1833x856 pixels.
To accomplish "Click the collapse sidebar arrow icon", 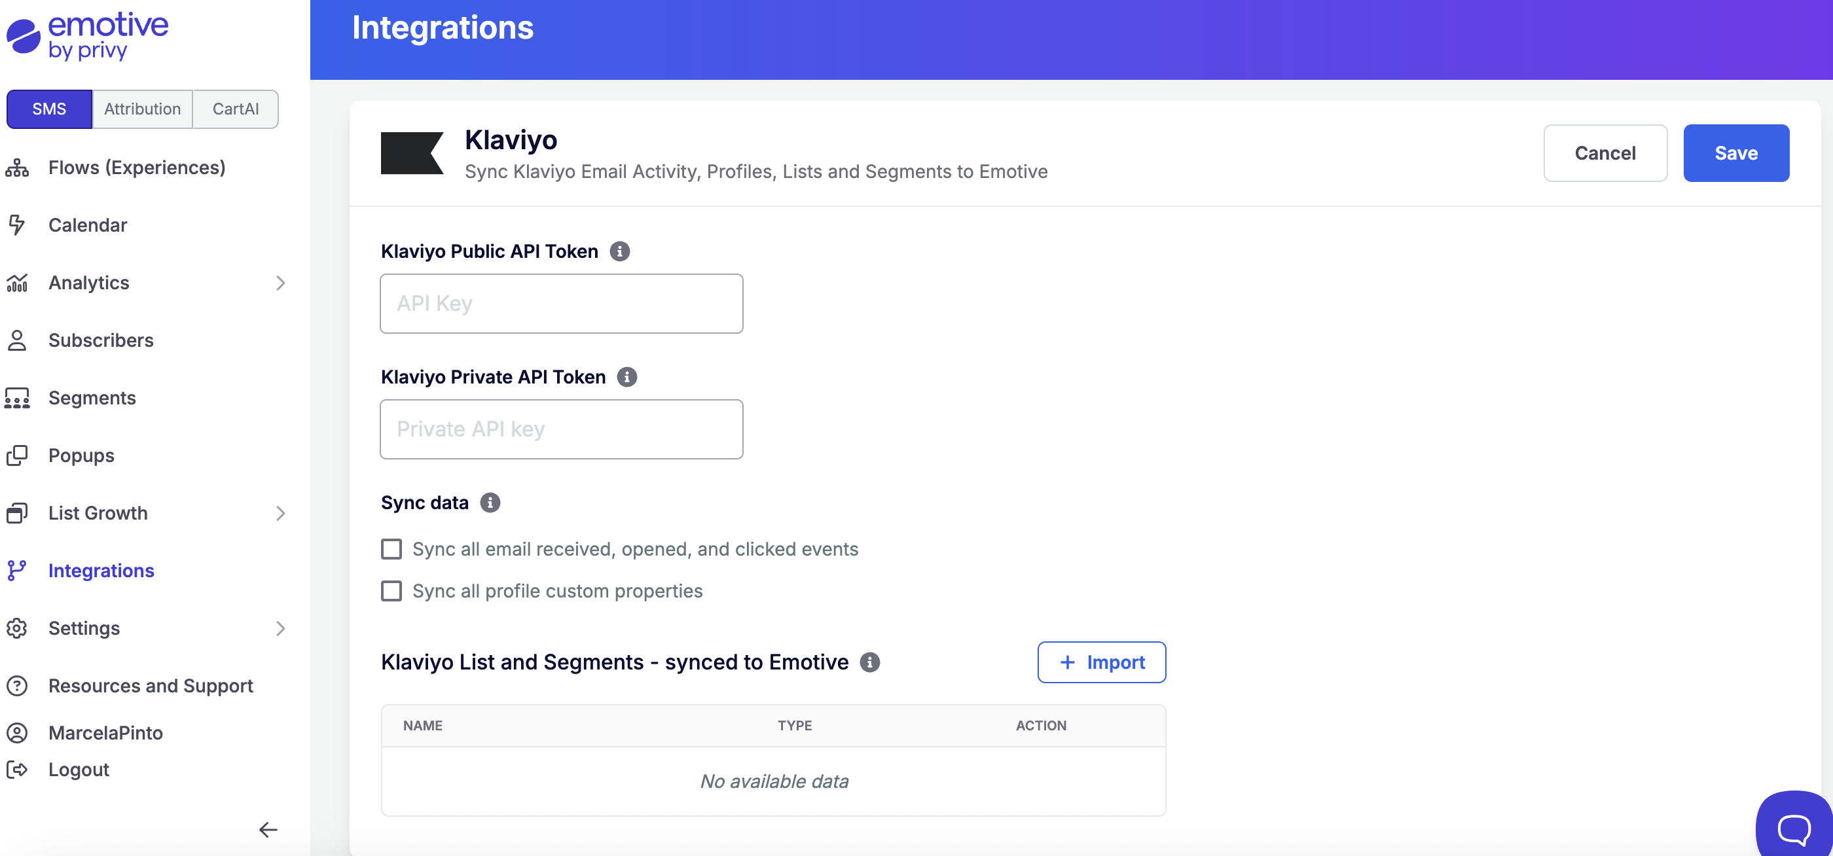I will pos(268,830).
